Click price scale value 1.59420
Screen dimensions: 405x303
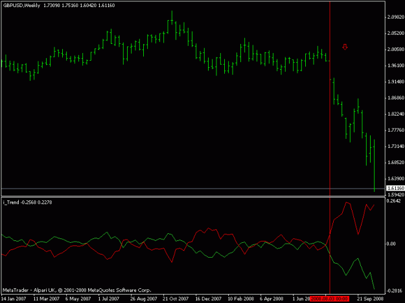(396, 194)
